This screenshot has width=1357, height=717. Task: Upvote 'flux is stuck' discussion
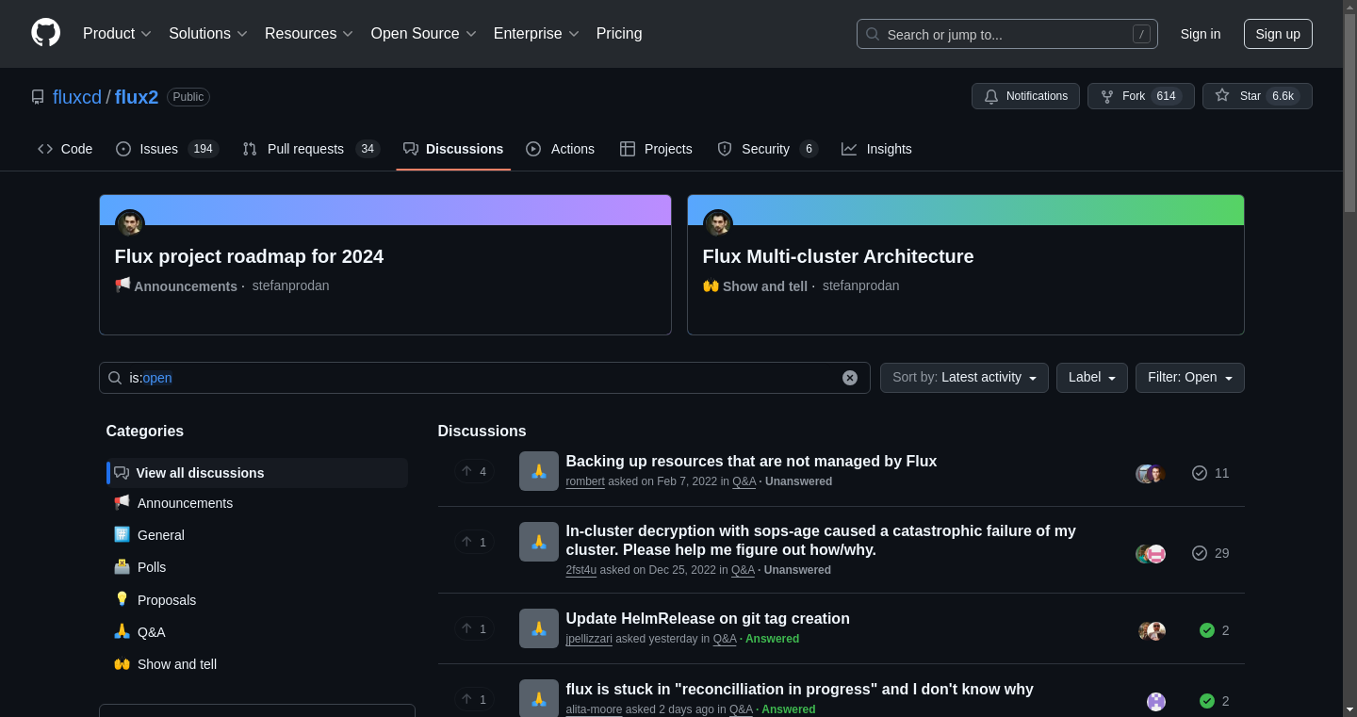pos(474,699)
